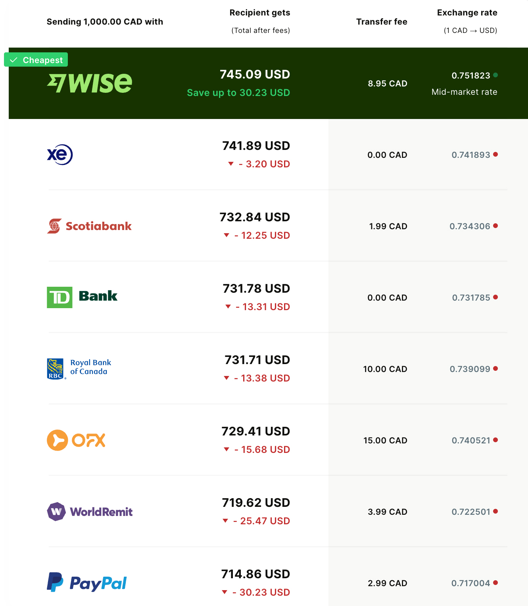Image resolution: width=528 pixels, height=606 pixels.
Task: Click the PayPal logo
Action: (86, 583)
